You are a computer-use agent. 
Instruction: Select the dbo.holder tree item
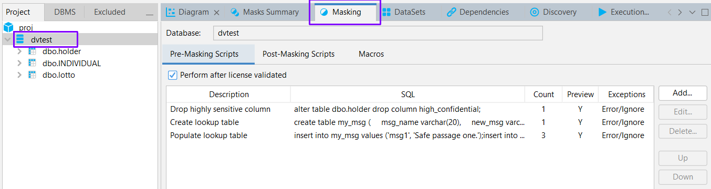pos(61,51)
